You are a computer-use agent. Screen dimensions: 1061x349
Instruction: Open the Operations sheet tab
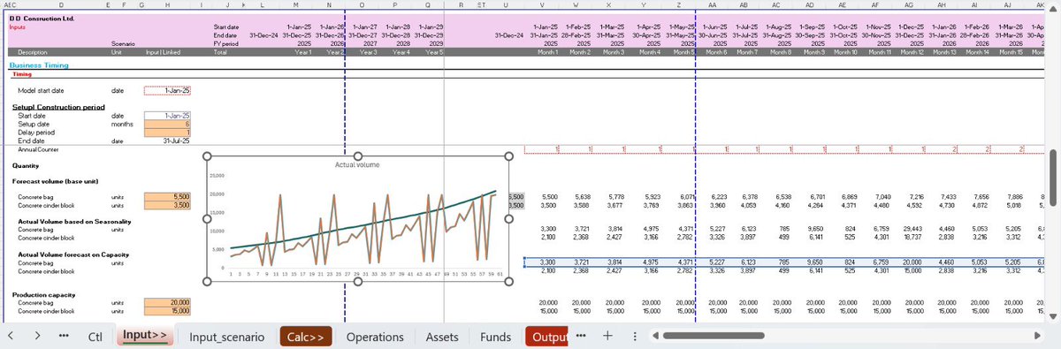click(x=375, y=337)
